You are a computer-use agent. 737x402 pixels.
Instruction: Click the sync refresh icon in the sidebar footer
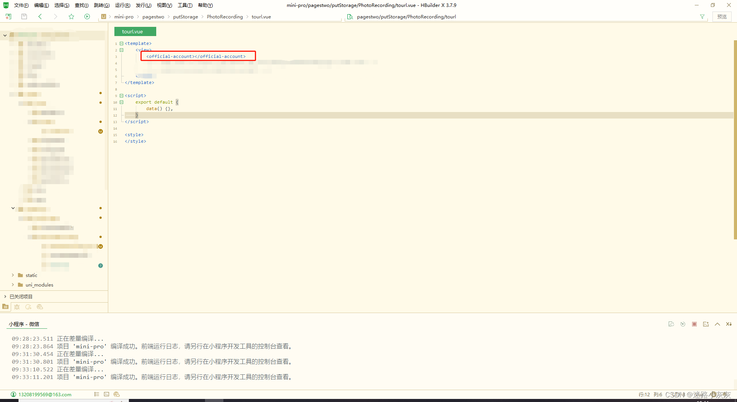[x=28, y=307]
